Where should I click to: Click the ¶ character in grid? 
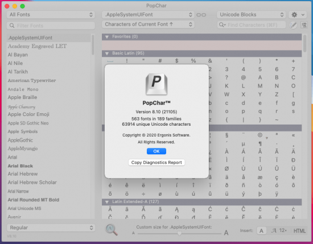point(260,144)
